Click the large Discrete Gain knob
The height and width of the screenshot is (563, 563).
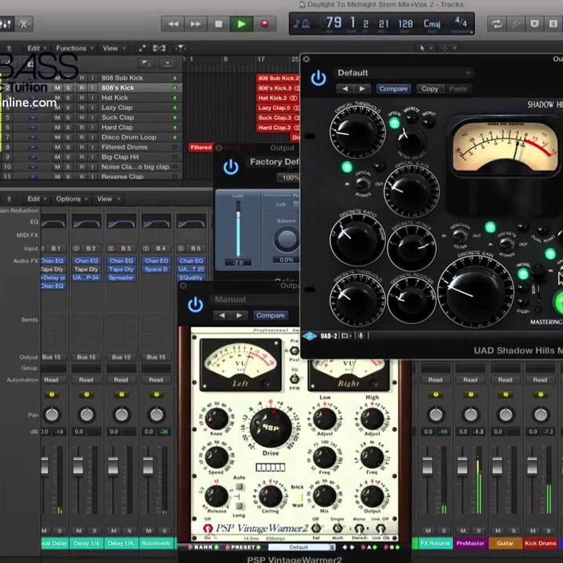475,292
